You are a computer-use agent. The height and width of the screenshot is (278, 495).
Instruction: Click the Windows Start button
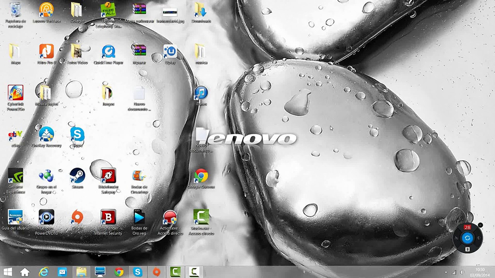[x=8, y=272]
